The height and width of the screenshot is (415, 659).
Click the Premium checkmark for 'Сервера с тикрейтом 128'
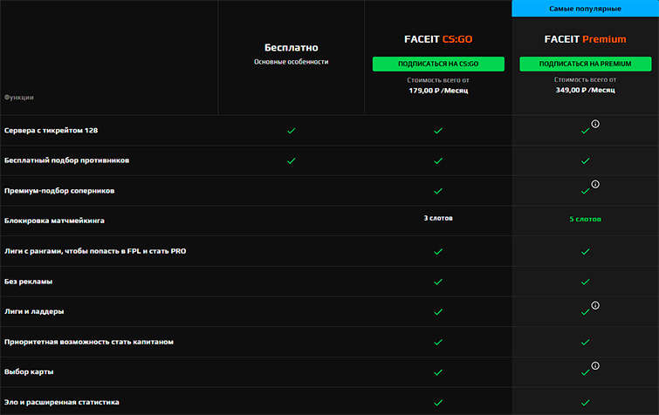click(x=586, y=131)
